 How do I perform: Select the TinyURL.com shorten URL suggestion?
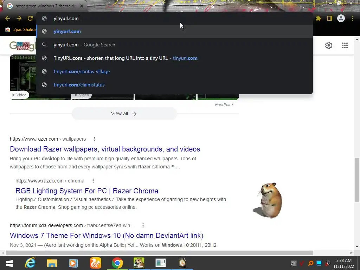(174, 58)
